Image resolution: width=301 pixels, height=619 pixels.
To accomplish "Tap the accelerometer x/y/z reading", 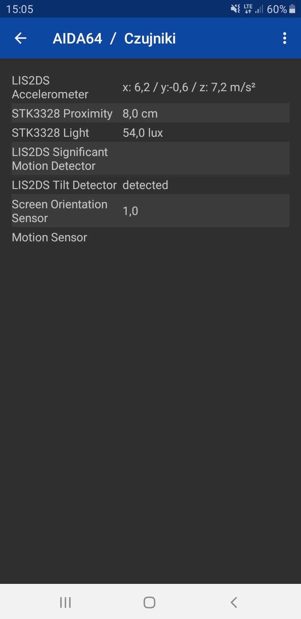I will tap(189, 87).
